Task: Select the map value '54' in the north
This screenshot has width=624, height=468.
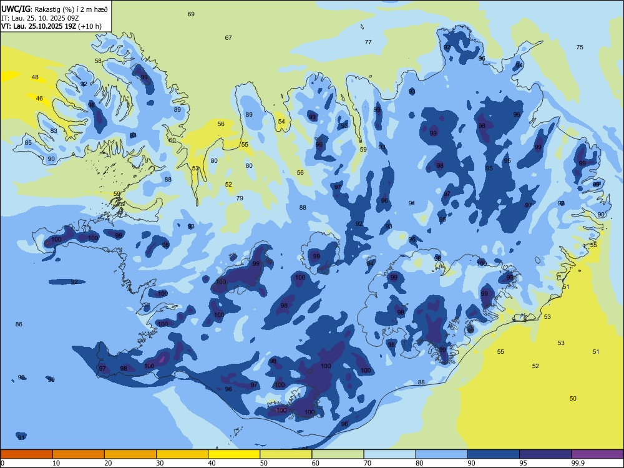Action: (281, 122)
